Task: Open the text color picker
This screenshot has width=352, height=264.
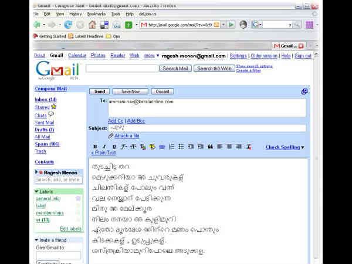Action: click(x=143, y=147)
